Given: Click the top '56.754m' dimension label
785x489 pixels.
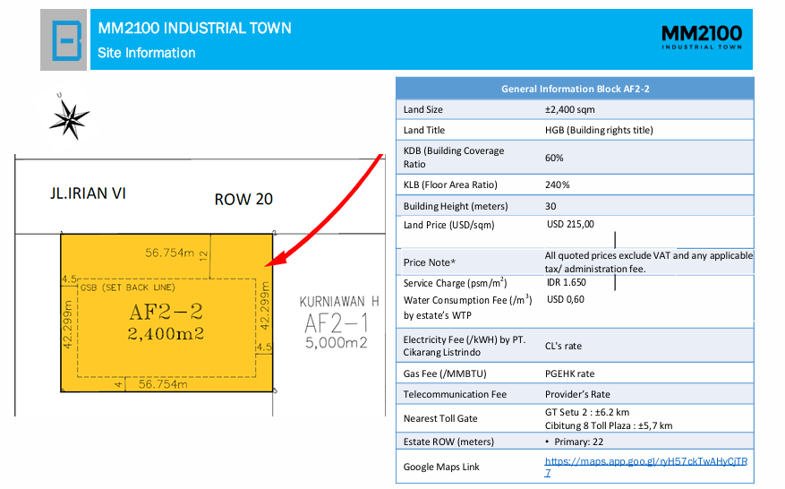Looking at the screenshot, I should 169,253.
